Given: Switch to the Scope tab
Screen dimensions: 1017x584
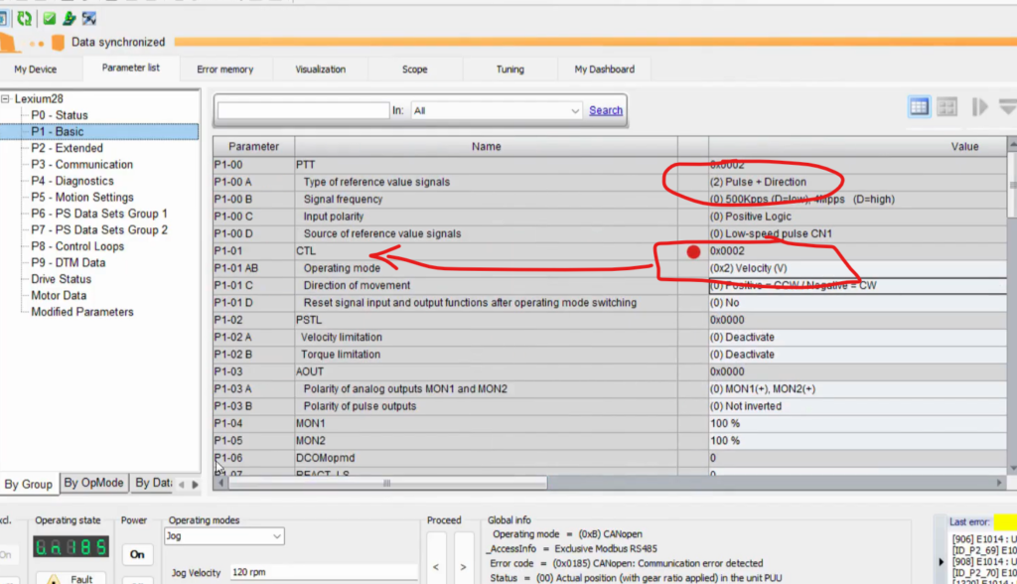Looking at the screenshot, I should (414, 70).
